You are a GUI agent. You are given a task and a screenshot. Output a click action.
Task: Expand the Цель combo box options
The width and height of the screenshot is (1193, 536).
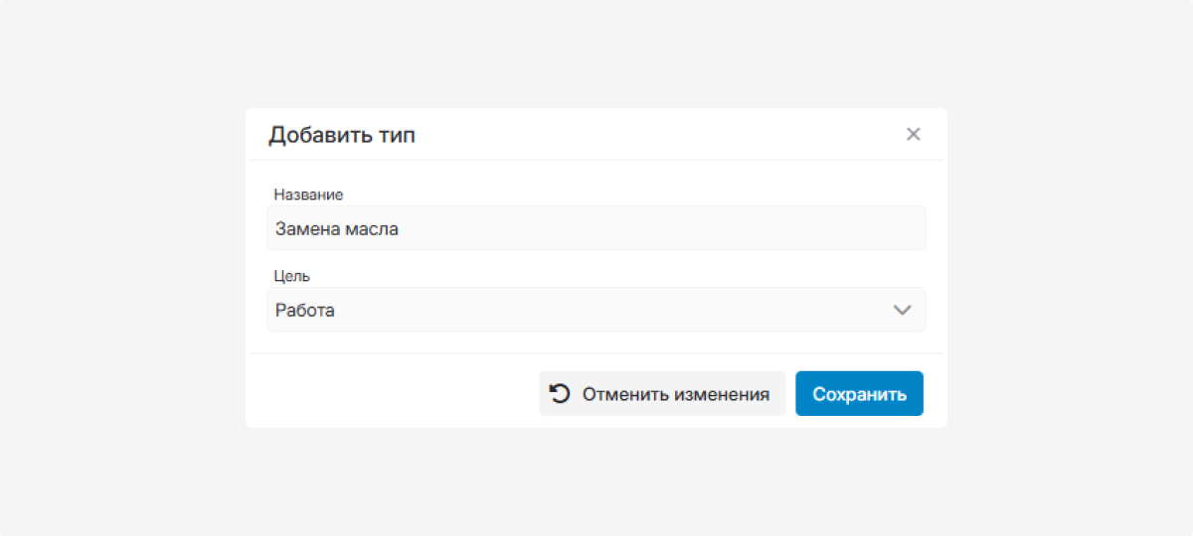pyautogui.click(x=596, y=310)
